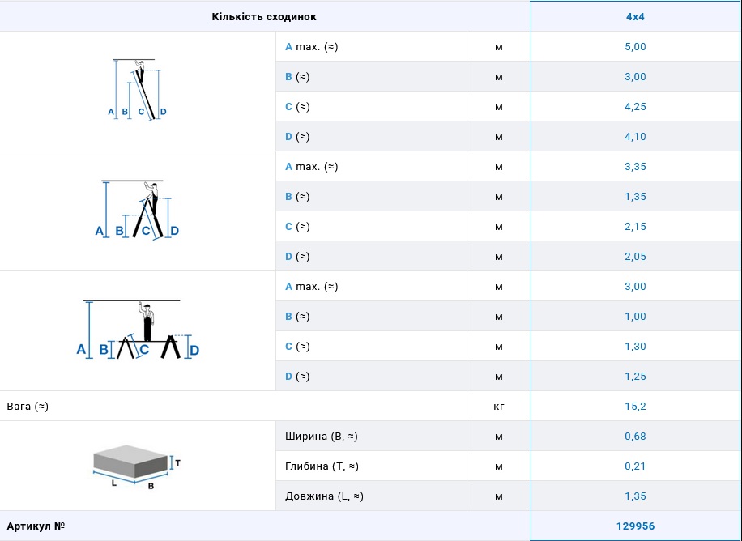The image size is (742, 541).
Task: Click the leaning extension ladder diagram
Action: [137, 90]
